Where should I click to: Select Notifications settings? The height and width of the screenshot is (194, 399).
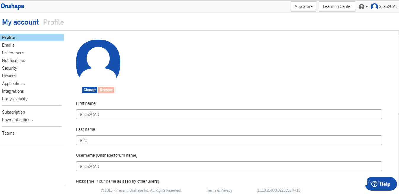13,60
